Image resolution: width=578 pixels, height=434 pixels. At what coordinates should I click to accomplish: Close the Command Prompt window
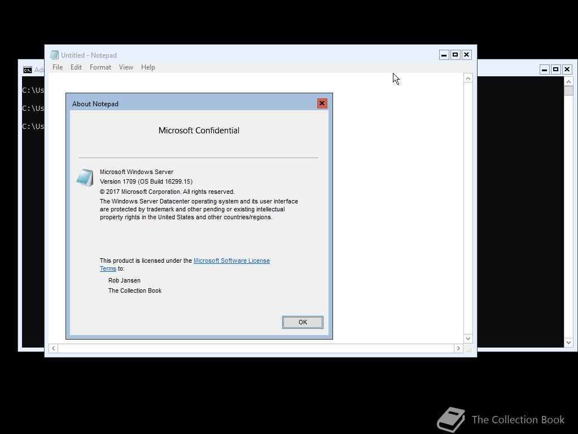click(567, 70)
